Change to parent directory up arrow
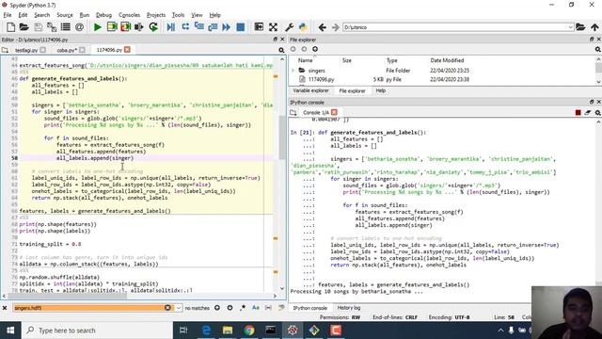The width and height of the screenshot is (602, 339). 594,27
